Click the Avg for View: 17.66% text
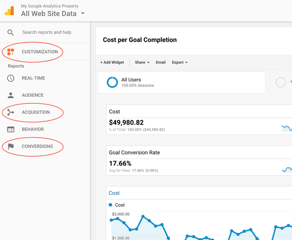Screen dimensions: 292x240 click(133, 171)
